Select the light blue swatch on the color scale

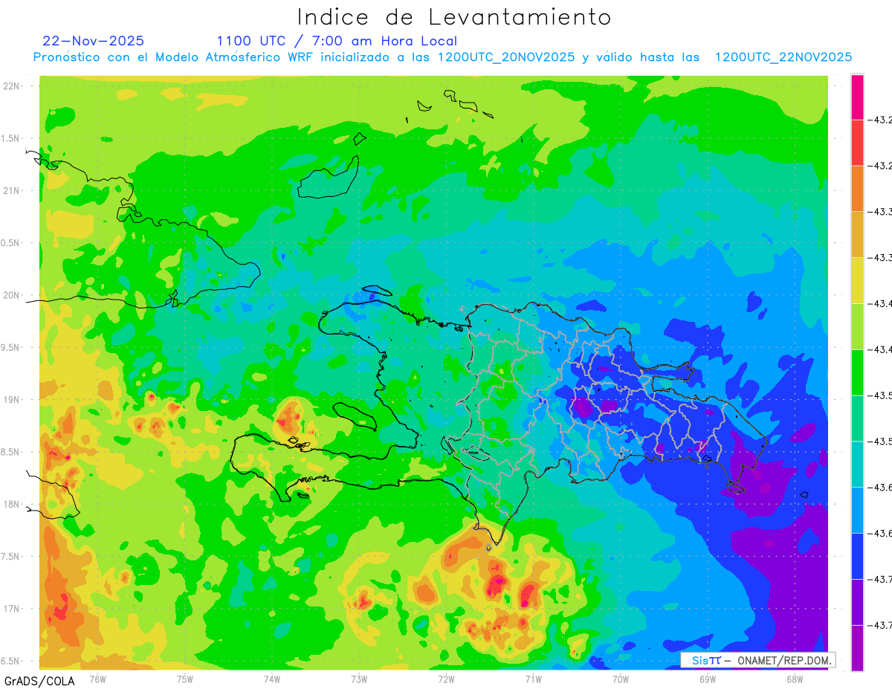[857, 510]
